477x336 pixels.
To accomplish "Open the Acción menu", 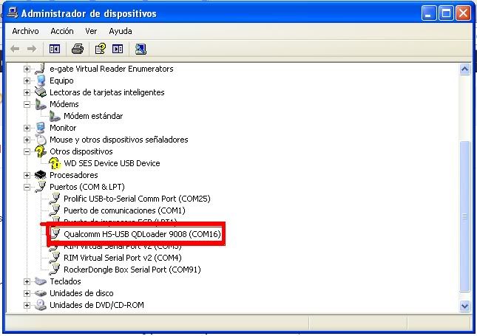I will pyautogui.click(x=62, y=31).
